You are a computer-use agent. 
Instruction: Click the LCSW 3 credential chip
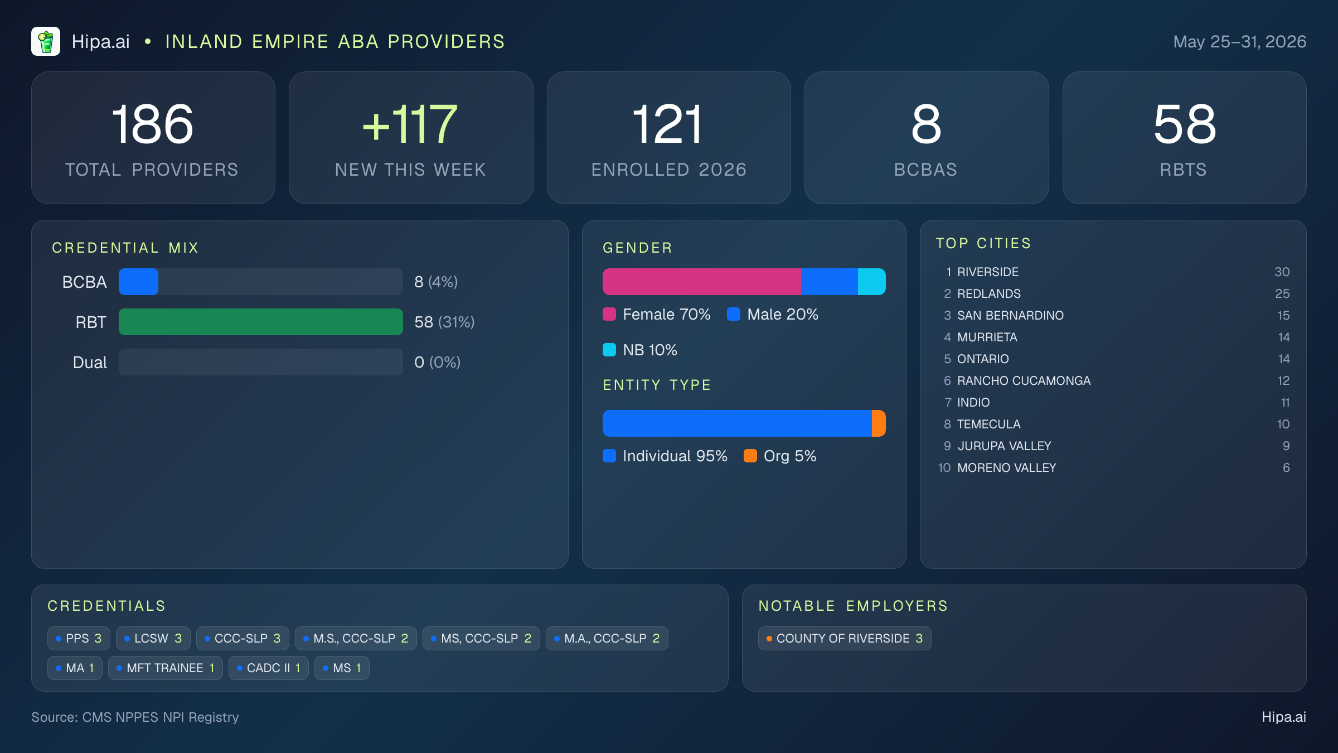153,638
